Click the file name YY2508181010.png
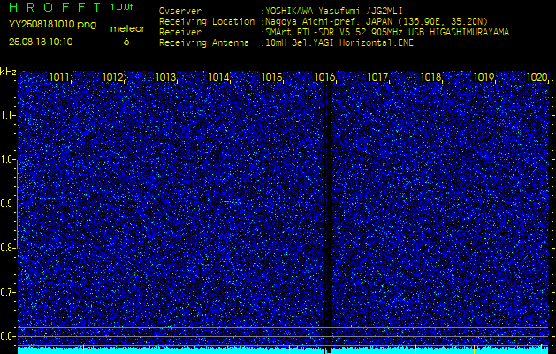 click(52, 25)
